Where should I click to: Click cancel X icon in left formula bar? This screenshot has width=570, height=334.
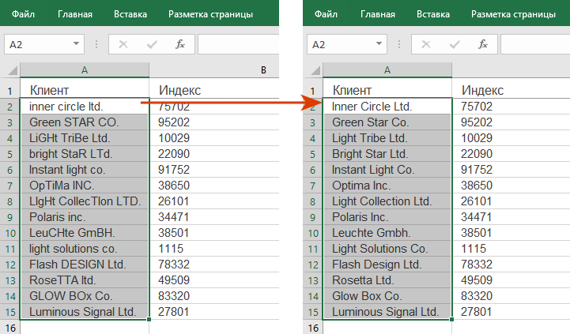[x=123, y=44]
